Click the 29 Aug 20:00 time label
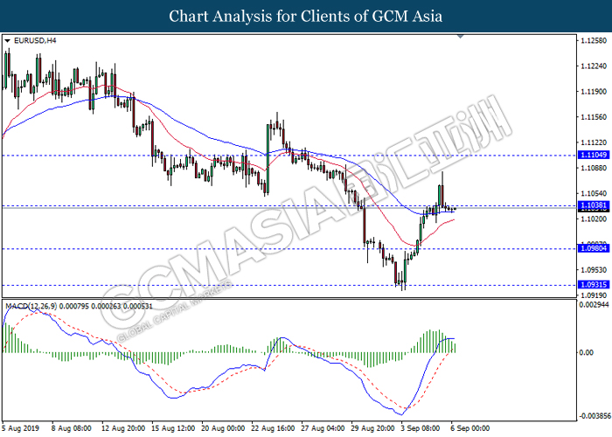612x437 pixels. tap(372, 428)
